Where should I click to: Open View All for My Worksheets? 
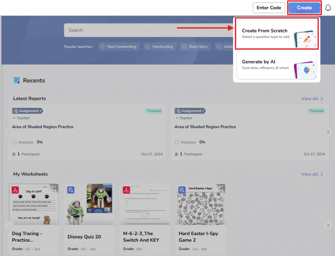click(312, 174)
